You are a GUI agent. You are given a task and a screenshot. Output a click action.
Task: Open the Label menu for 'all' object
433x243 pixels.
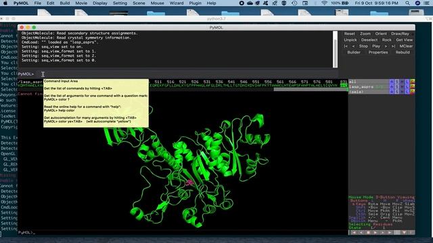tap(407, 82)
